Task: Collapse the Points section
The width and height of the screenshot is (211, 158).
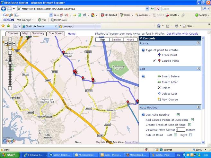Action: (198, 43)
